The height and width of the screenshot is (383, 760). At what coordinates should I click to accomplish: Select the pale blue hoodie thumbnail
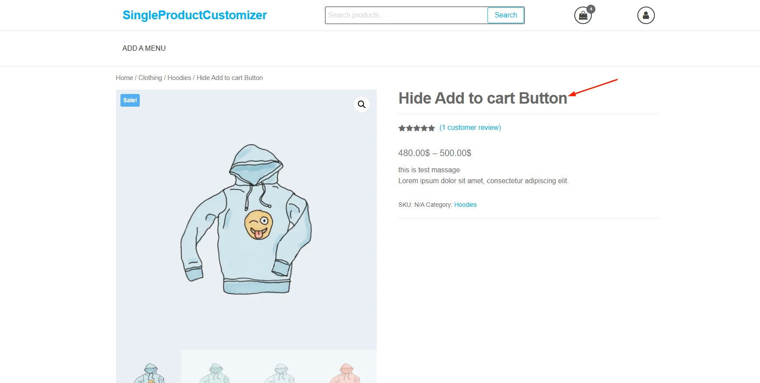coord(279,366)
